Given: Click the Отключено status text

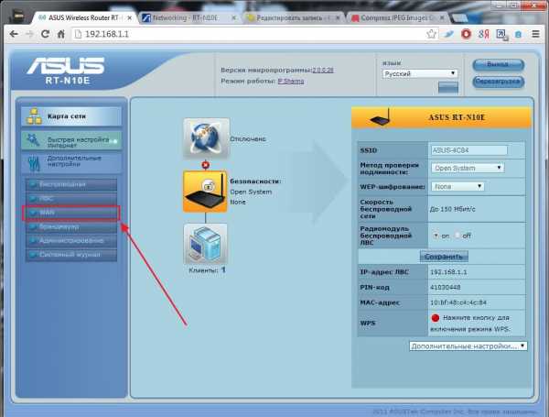Looking at the screenshot, I should 248,139.
